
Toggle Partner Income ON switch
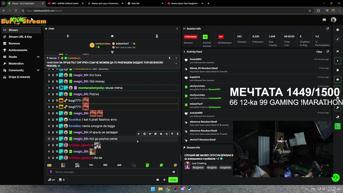(x=205, y=37)
